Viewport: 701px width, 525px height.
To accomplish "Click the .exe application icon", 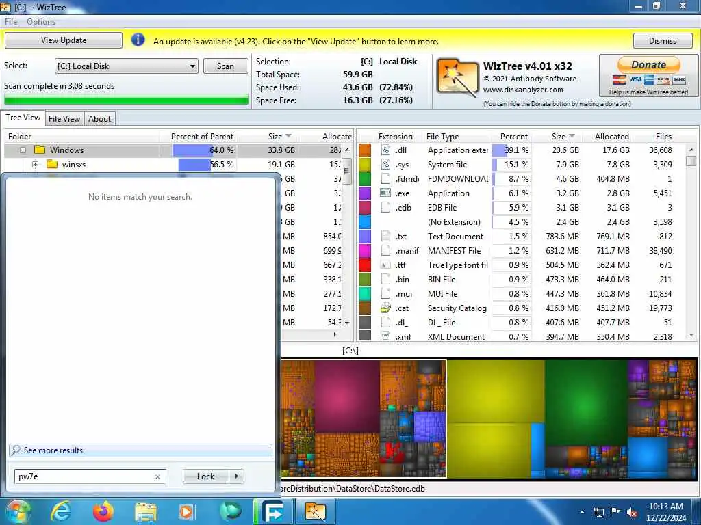I will coord(385,193).
